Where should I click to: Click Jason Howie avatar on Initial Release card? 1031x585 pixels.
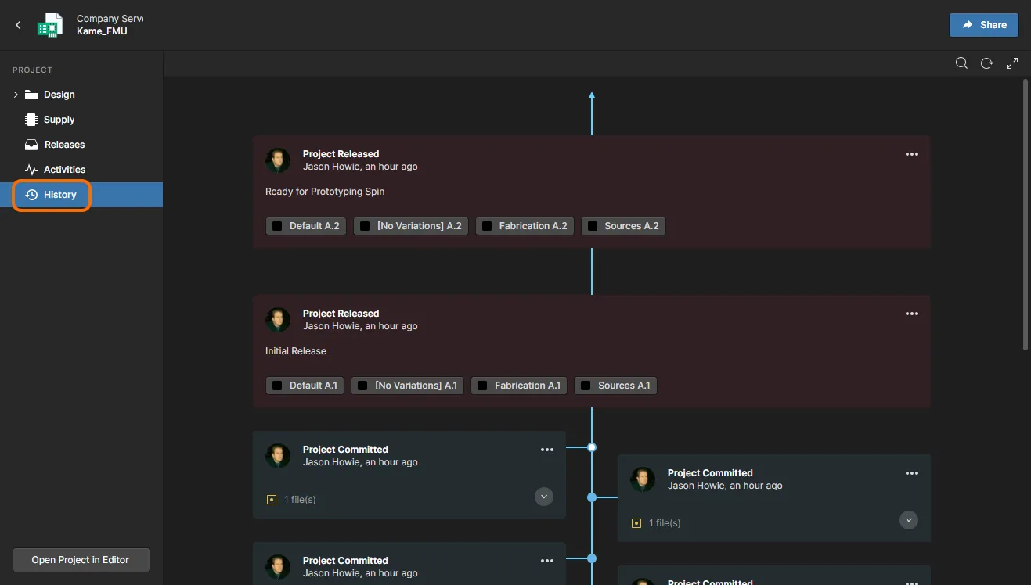coord(278,320)
